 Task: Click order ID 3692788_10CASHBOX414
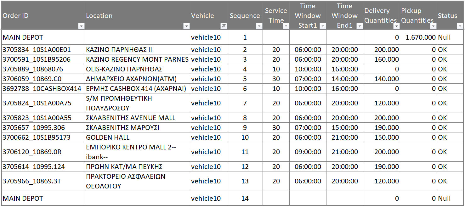point(43,89)
